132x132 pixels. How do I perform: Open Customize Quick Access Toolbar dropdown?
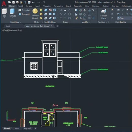tap(44, 2)
